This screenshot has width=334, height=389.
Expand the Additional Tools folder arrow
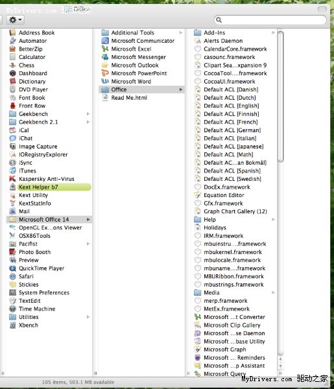click(181, 33)
